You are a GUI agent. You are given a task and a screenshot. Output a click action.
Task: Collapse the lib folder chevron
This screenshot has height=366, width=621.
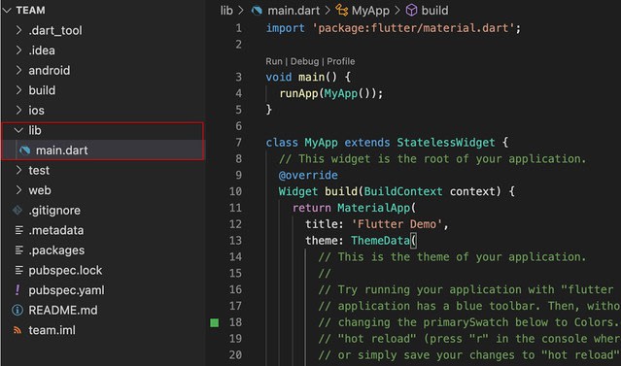(18, 130)
